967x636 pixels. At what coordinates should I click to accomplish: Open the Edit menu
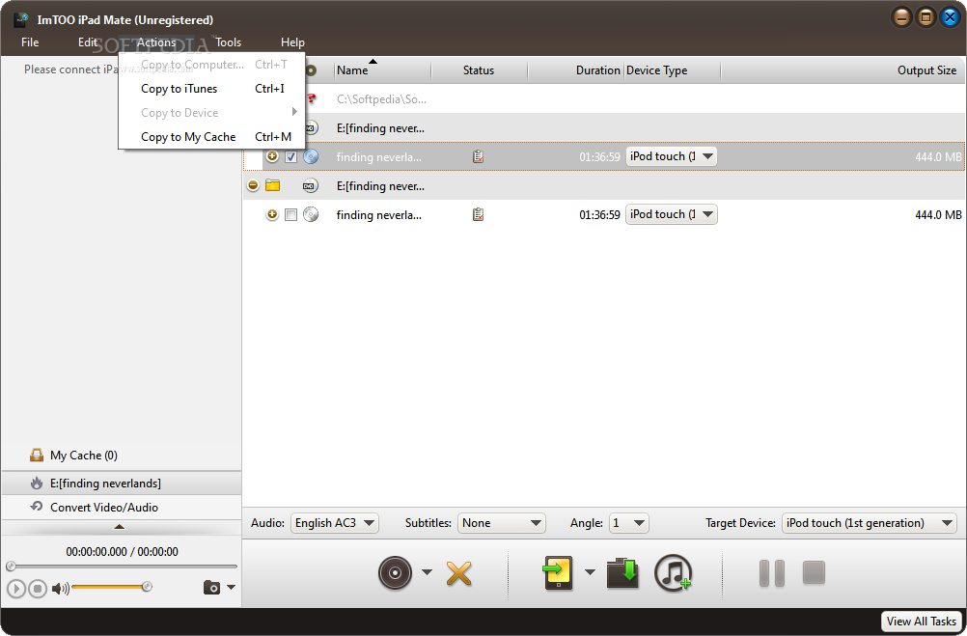pyautogui.click(x=87, y=42)
